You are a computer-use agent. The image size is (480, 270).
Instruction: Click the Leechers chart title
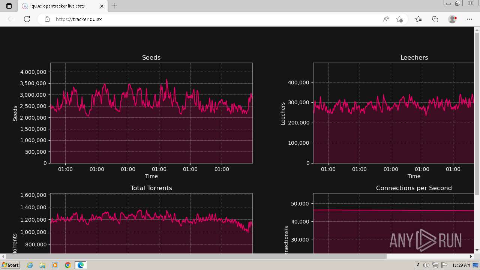tap(414, 57)
